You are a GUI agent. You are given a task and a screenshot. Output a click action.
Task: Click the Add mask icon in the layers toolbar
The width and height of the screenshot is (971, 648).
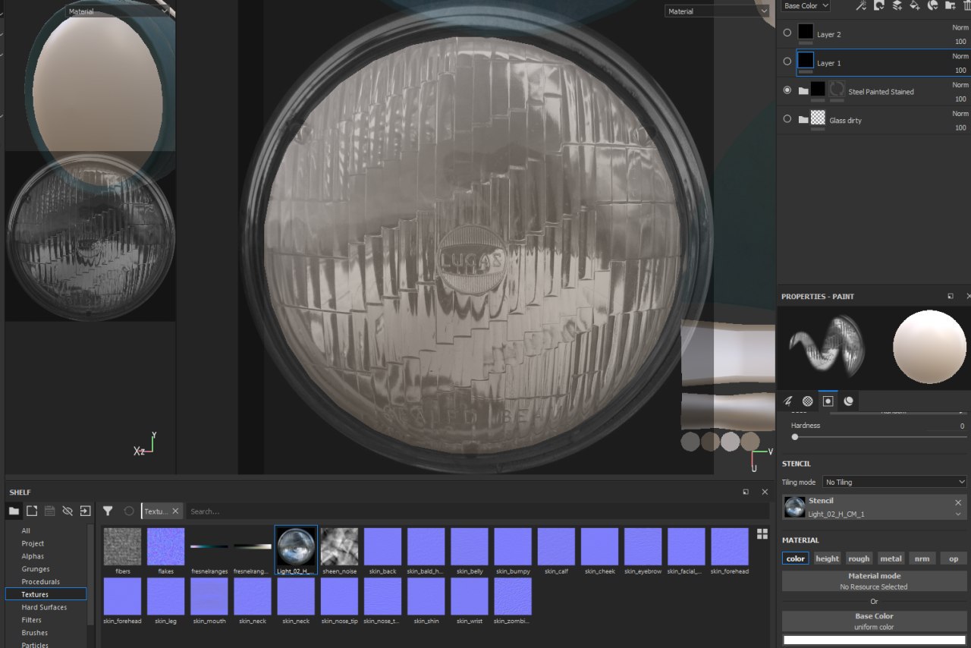tap(879, 5)
